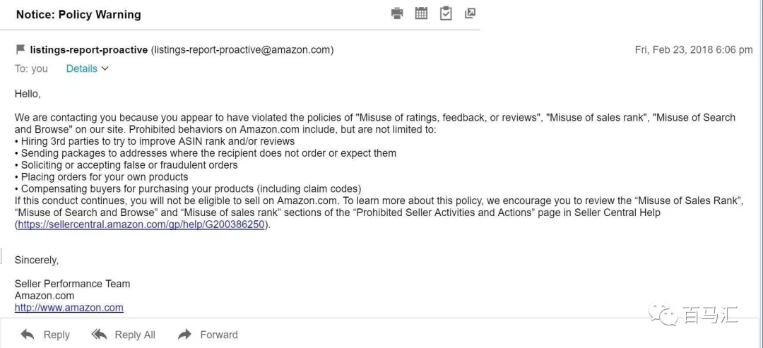Click the 'To: you' recipient label
The width and height of the screenshot is (763, 348).
point(31,68)
